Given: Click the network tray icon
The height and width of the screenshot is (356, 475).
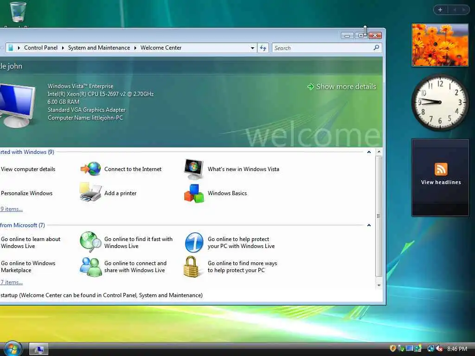Looking at the screenshot, I should (x=431, y=349).
